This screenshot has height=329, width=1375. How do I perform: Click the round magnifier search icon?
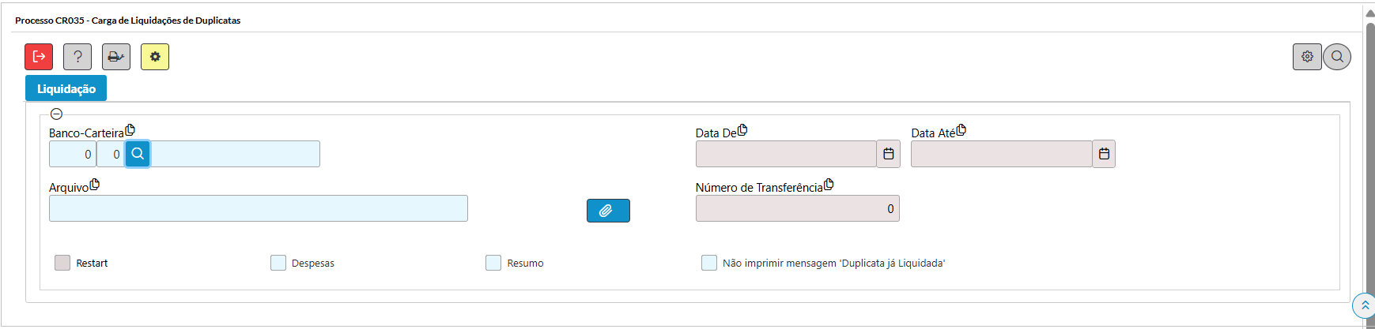[x=1337, y=57]
